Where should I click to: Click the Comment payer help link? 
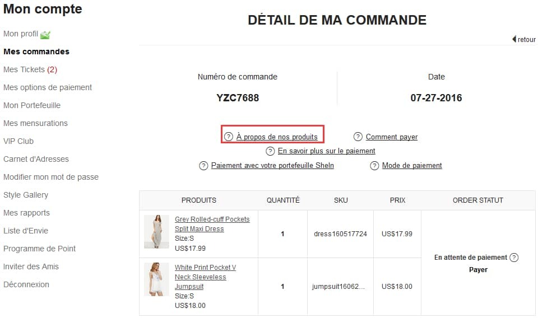tap(392, 137)
